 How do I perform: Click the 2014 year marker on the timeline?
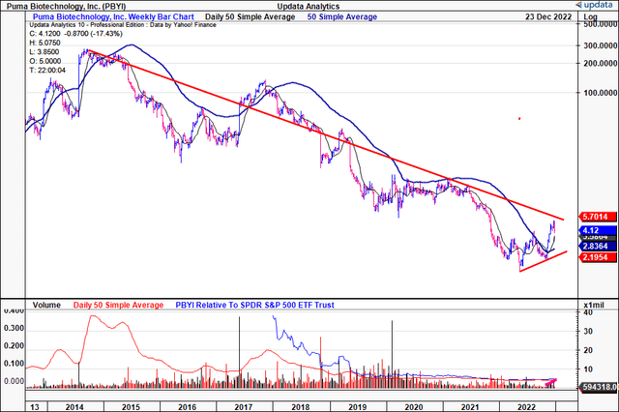(x=74, y=407)
